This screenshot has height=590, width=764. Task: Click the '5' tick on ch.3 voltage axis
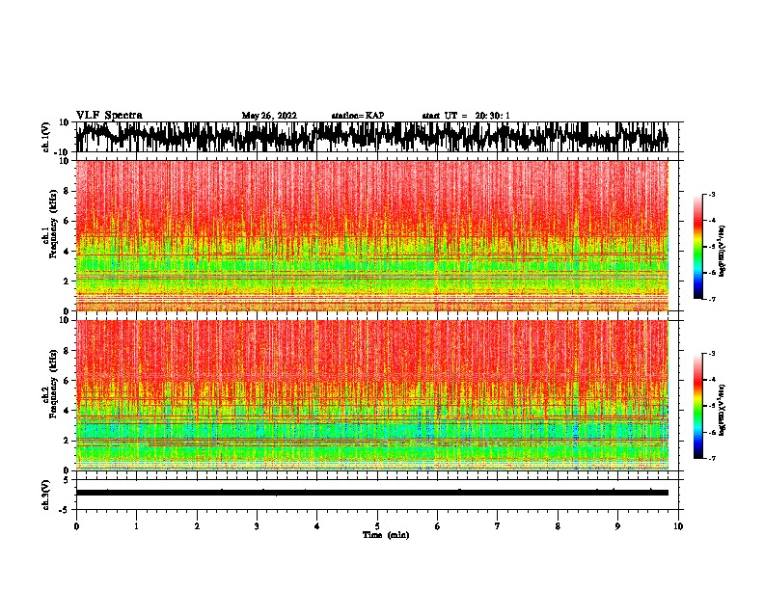click(x=67, y=480)
